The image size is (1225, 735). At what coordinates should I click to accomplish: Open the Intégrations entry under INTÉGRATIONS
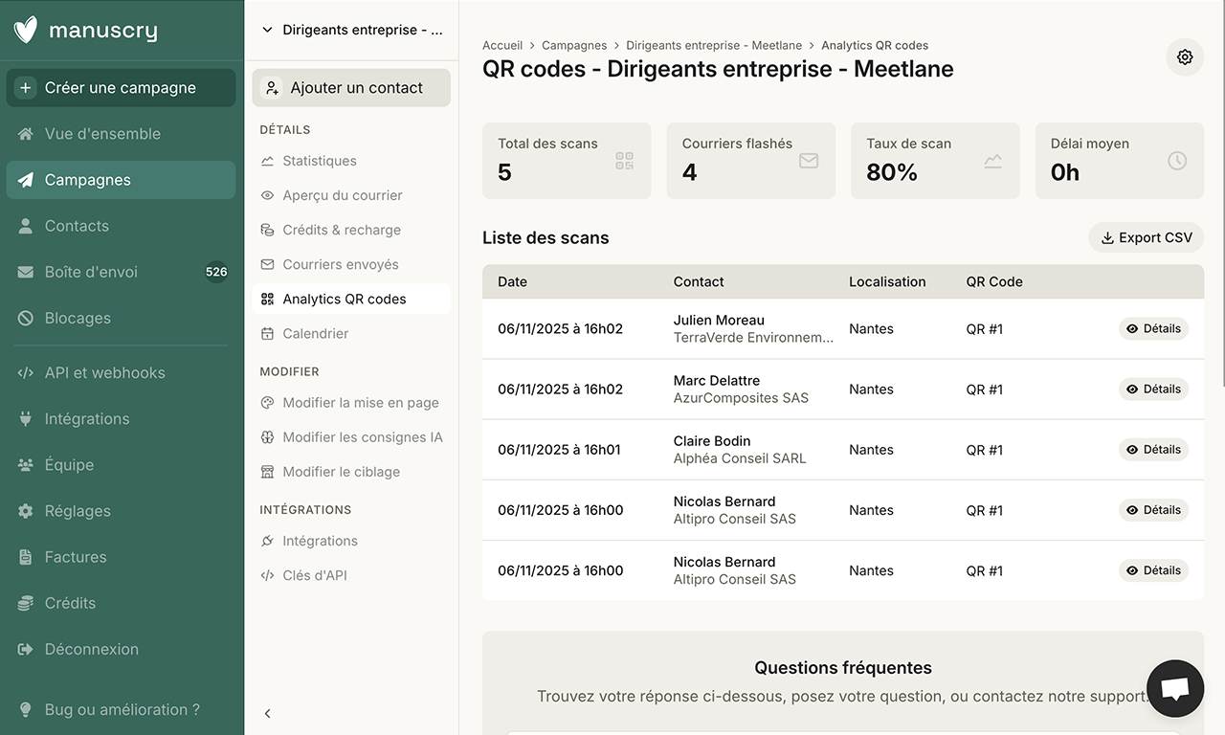point(319,540)
